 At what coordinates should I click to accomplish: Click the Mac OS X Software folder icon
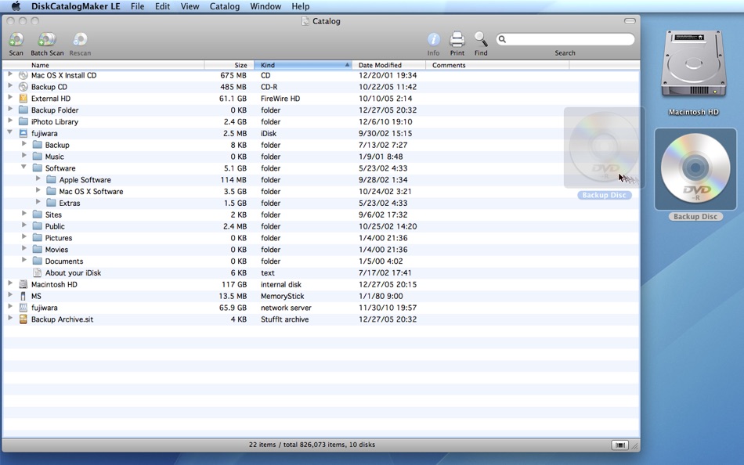pyautogui.click(x=51, y=192)
